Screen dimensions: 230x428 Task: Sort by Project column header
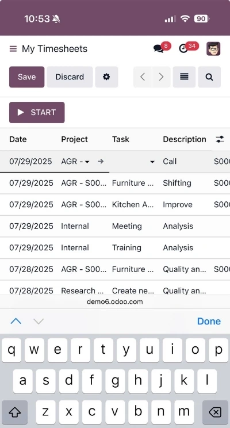[x=75, y=139]
